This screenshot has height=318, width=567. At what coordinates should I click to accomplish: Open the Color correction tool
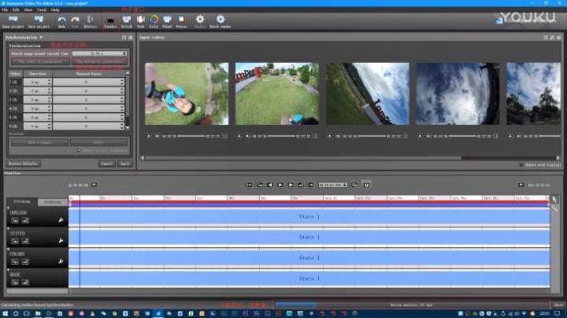tap(154, 20)
